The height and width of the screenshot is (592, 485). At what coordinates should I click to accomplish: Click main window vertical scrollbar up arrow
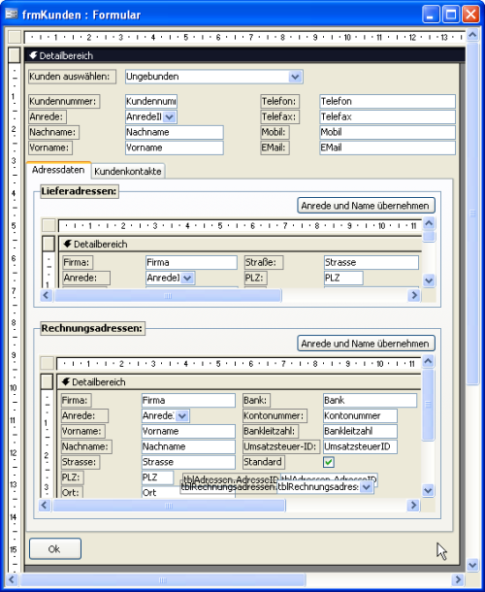click(472, 36)
